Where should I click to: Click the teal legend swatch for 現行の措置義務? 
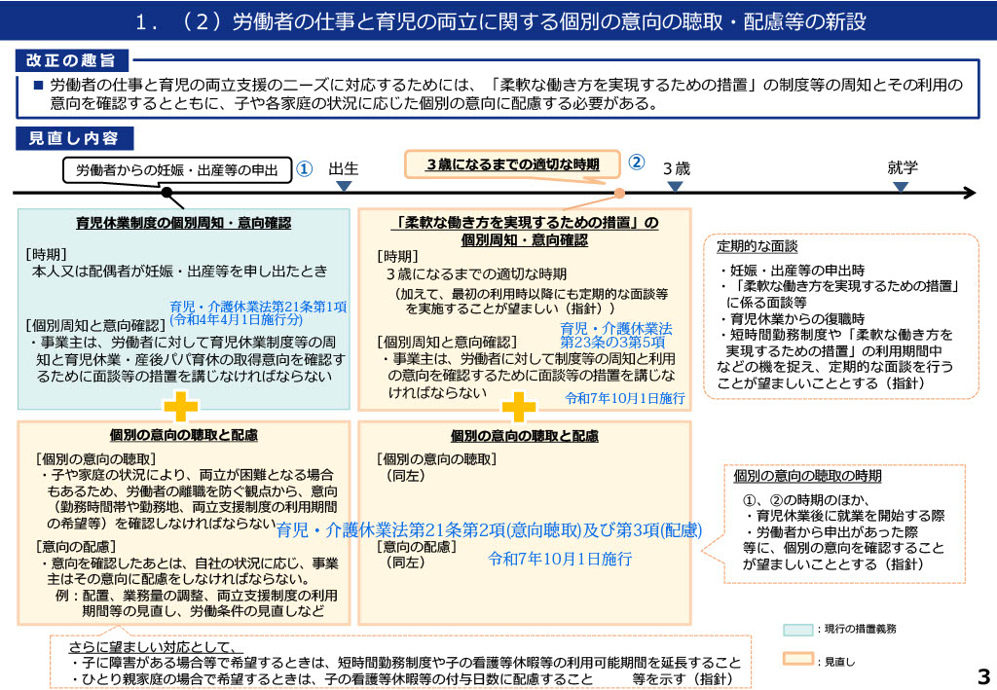[797, 630]
